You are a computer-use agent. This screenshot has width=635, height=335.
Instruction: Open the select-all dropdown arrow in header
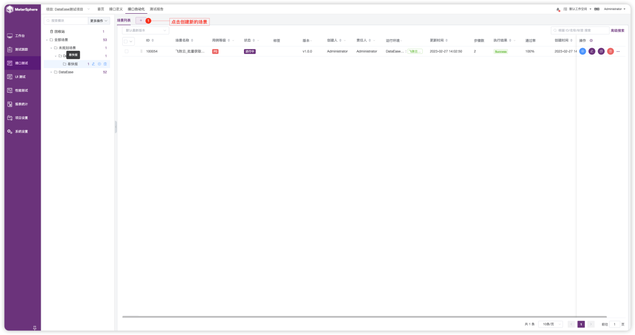click(131, 41)
